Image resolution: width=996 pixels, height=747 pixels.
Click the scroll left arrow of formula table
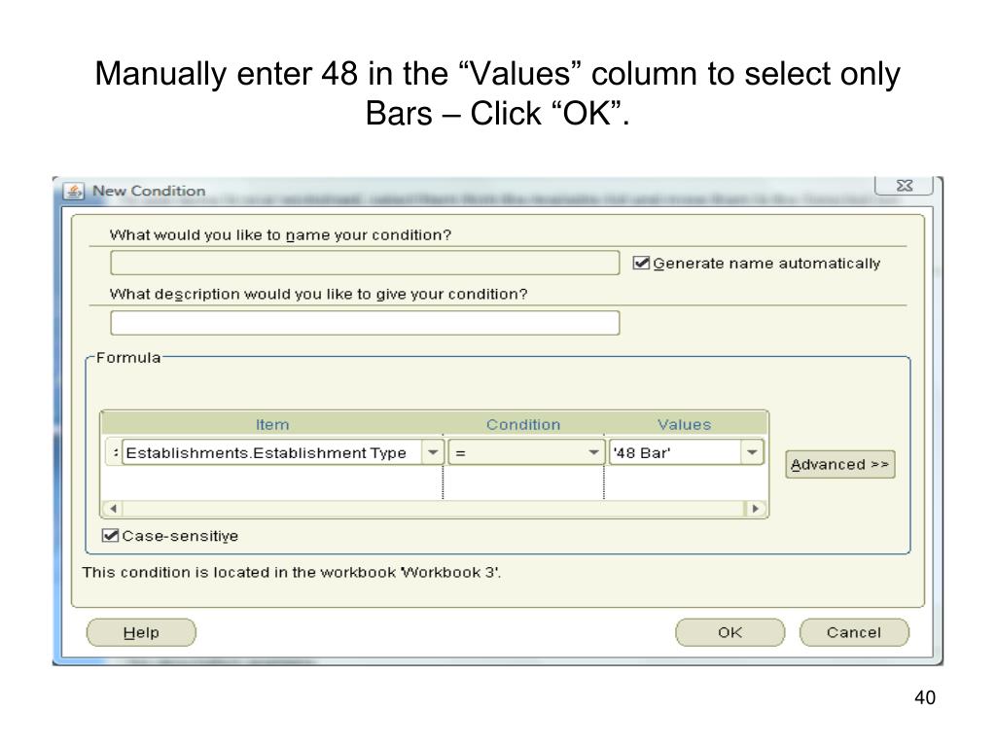pyautogui.click(x=112, y=509)
